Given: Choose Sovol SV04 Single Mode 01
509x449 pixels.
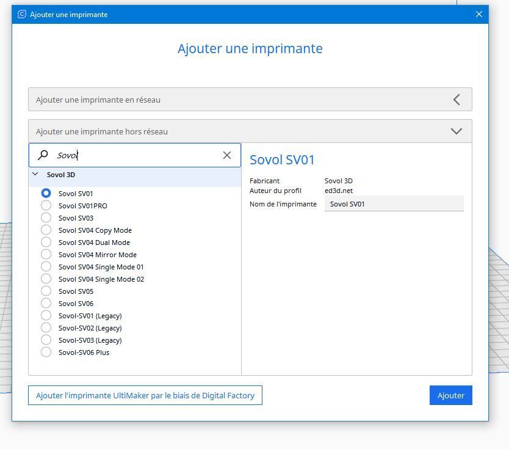Looking at the screenshot, I should click(x=46, y=267).
